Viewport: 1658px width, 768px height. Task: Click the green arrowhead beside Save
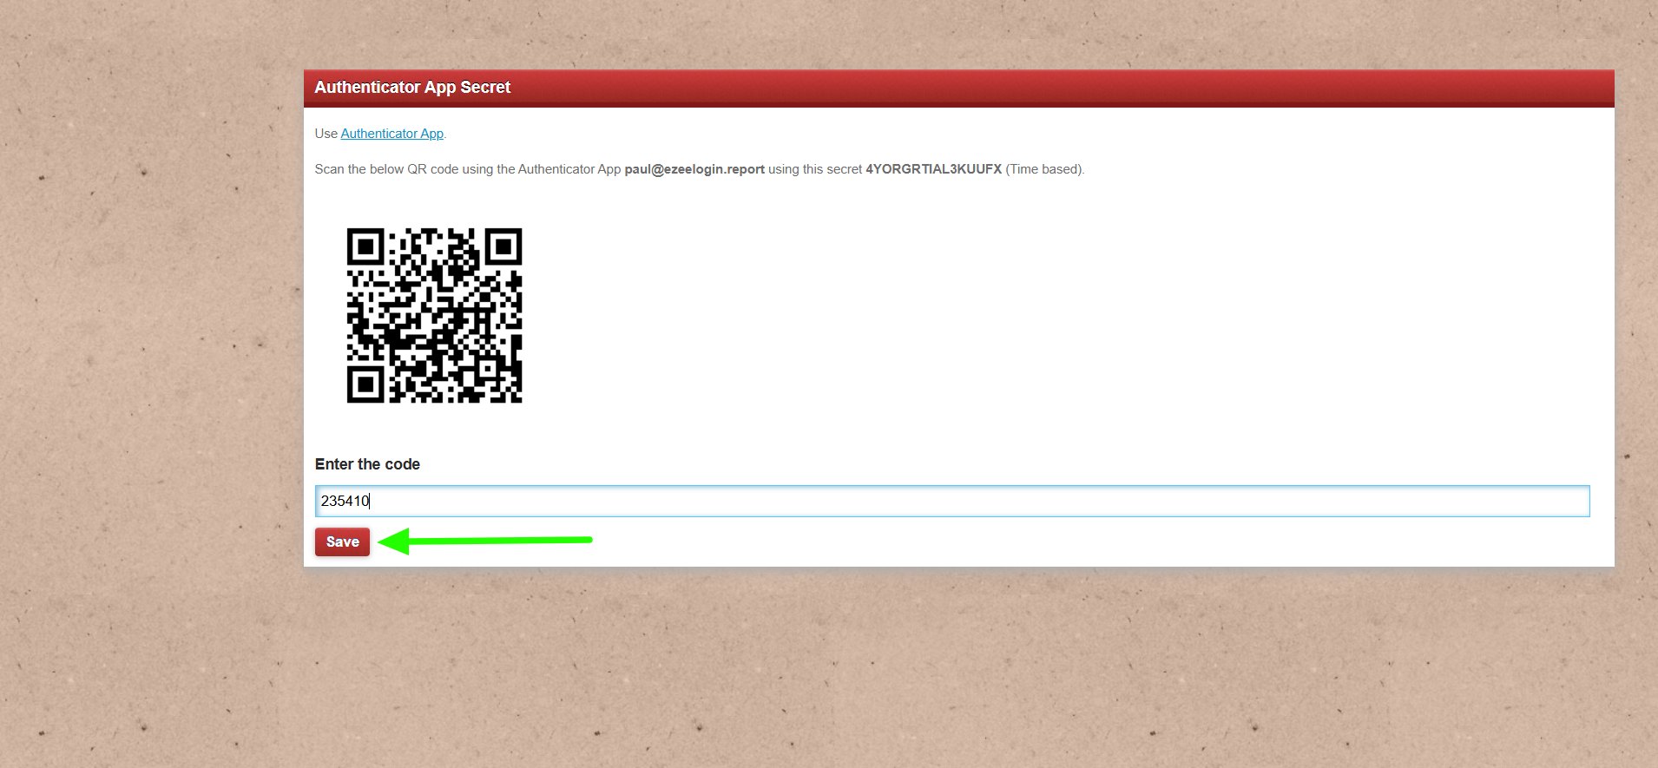coord(395,541)
